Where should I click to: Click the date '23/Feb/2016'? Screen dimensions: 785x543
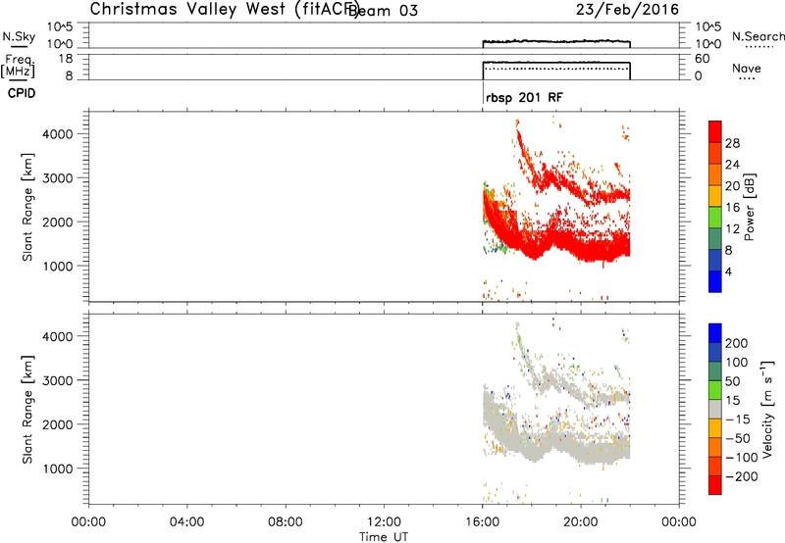pyautogui.click(x=627, y=10)
